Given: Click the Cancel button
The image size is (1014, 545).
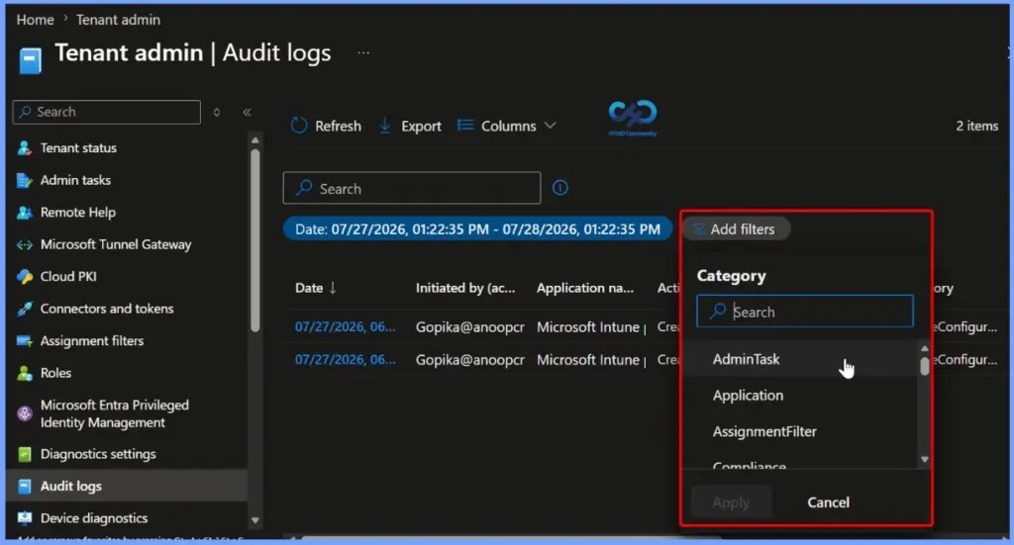Looking at the screenshot, I should [x=829, y=502].
